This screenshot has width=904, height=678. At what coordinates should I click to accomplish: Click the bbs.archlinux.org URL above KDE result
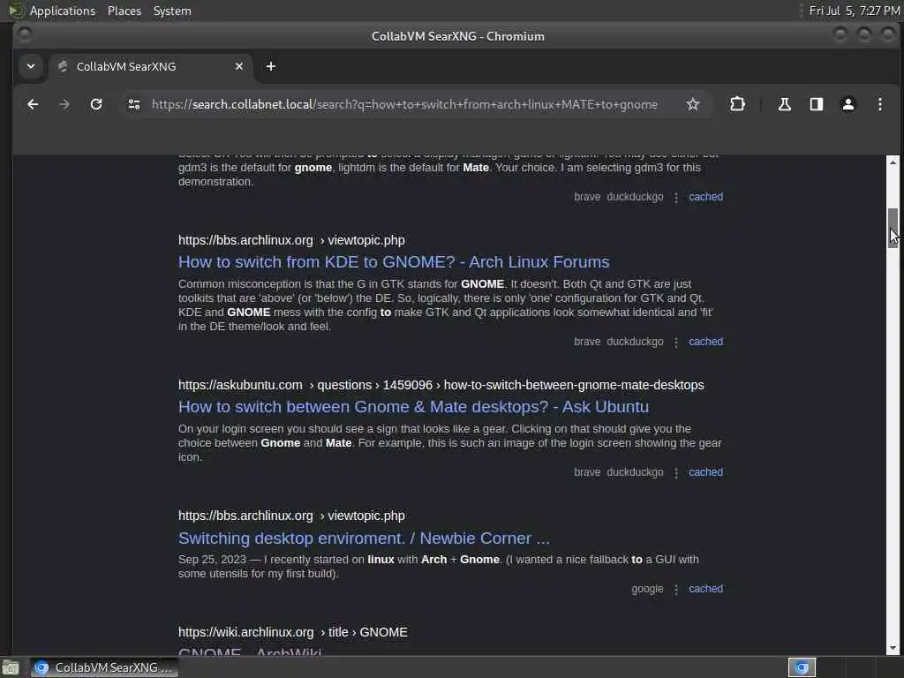point(291,240)
